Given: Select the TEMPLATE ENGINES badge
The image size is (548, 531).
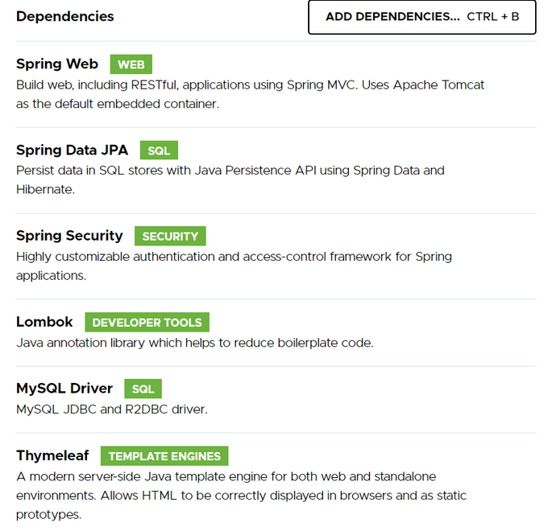Looking at the screenshot, I should 164,456.
